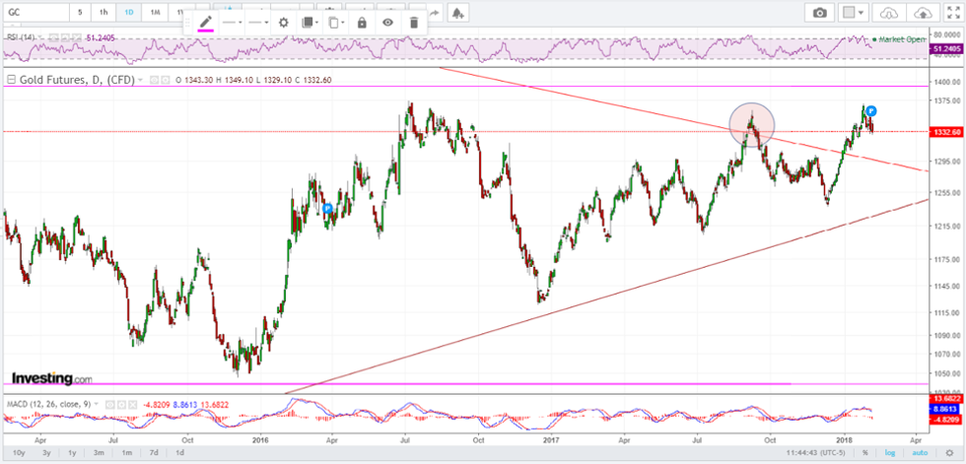The image size is (966, 464).
Task: Select the 1M timeframe tab
Action: pyautogui.click(x=155, y=13)
